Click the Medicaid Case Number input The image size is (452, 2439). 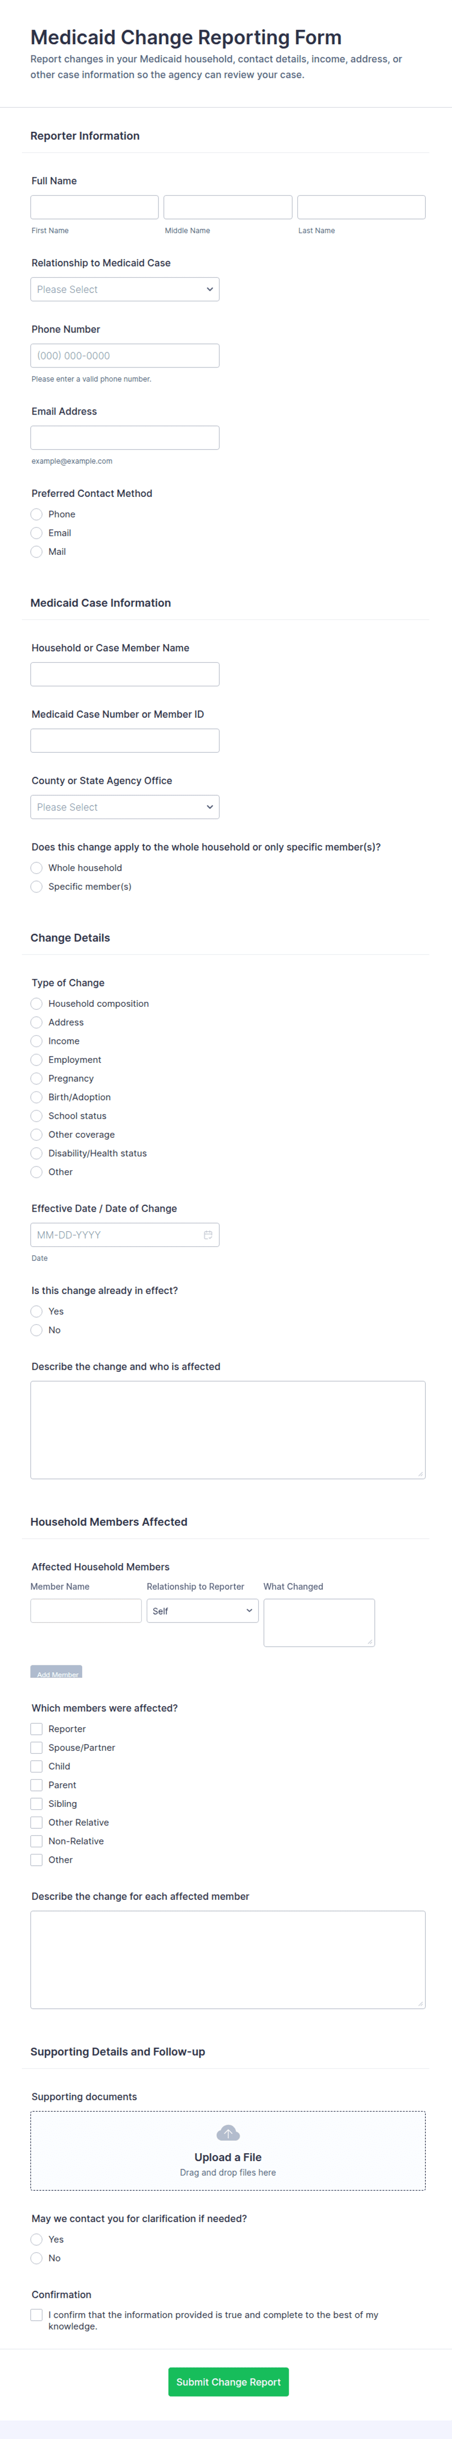coord(125,741)
